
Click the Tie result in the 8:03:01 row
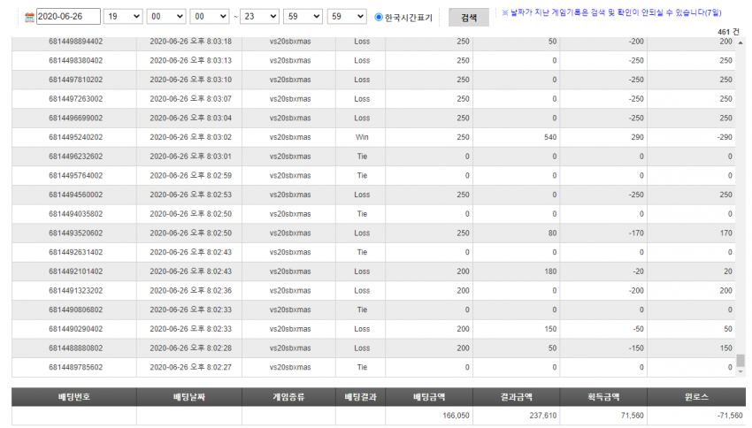[x=362, y=157]
